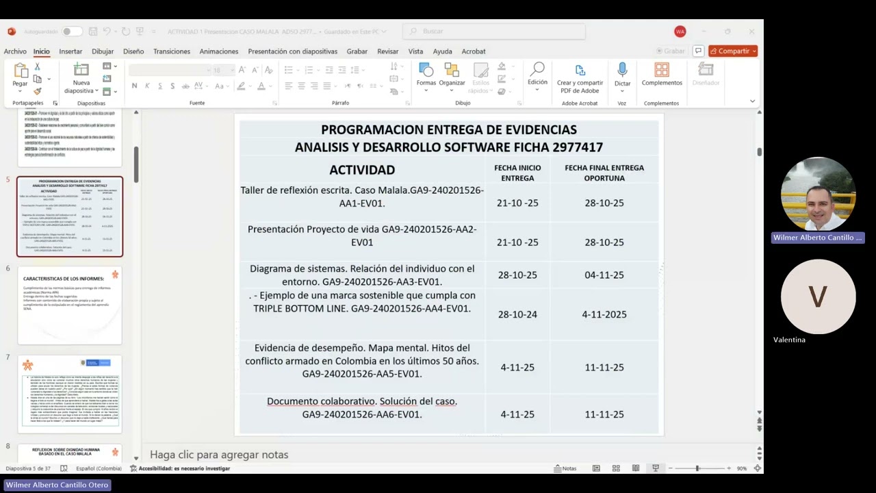Click the Nueva diapositiva icon
This screenshot has width=876, height=493.
click(81, 69)
